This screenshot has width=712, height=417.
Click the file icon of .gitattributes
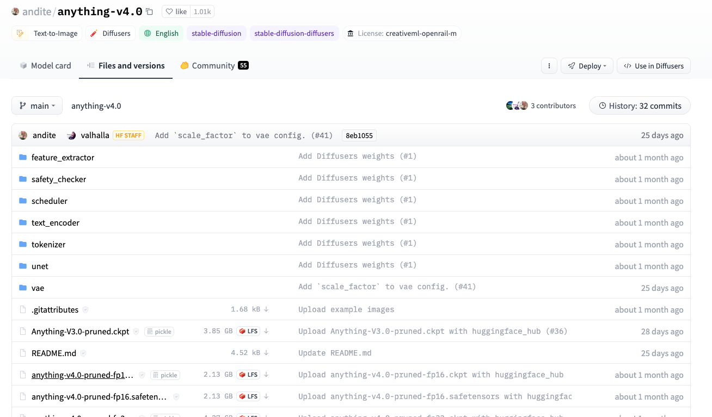23,309
